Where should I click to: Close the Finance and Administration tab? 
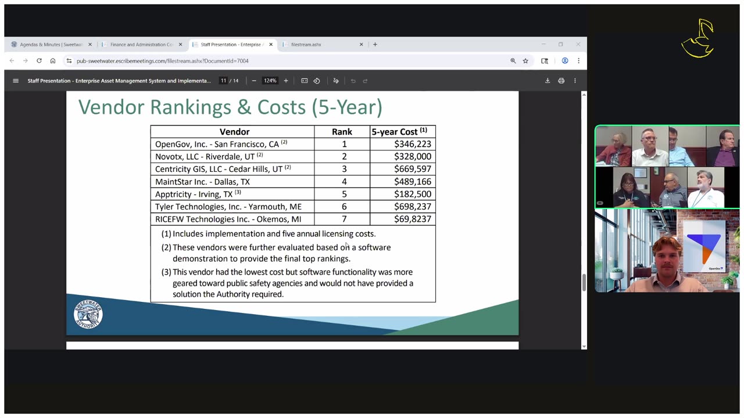(x=181, y=44)
